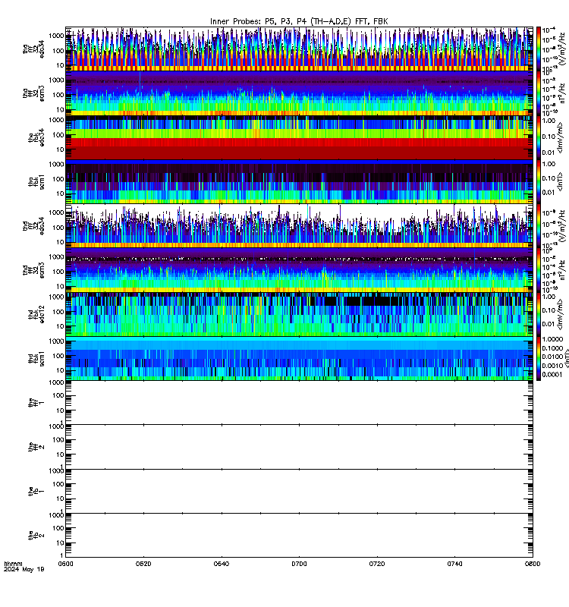The width and height of the screenshot is (569, 607).
Task: Click the color bar beside thd fbk edc12 panel
Action: coord(539,314)
